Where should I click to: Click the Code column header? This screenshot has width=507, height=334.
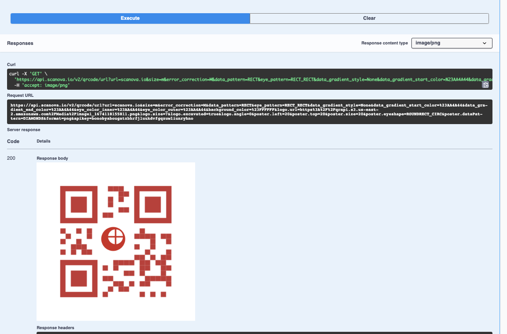coord(13,141)
